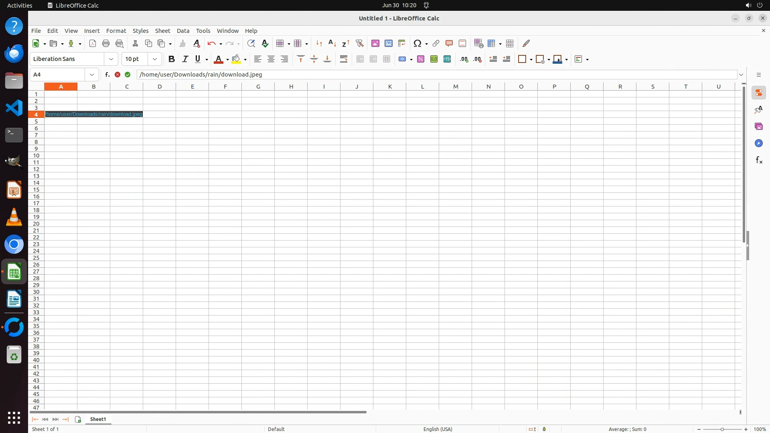The height and width of the screenshot is (433, 770).
Task: Toggle bold formatting
Action: 172,59
